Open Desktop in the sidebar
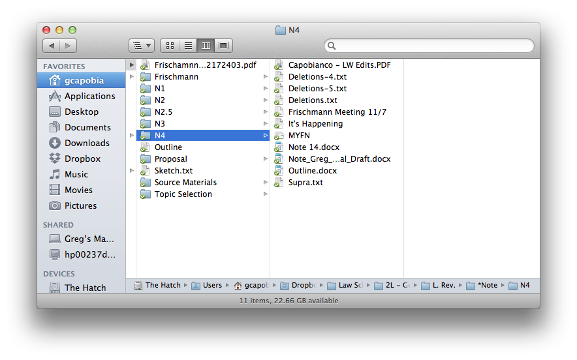 (x=82, y=112)
